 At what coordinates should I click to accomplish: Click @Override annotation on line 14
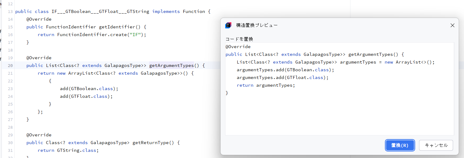tap(39, 19)
